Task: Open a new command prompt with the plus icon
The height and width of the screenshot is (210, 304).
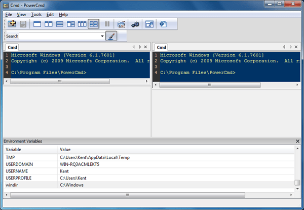Action: pos(12,24)
